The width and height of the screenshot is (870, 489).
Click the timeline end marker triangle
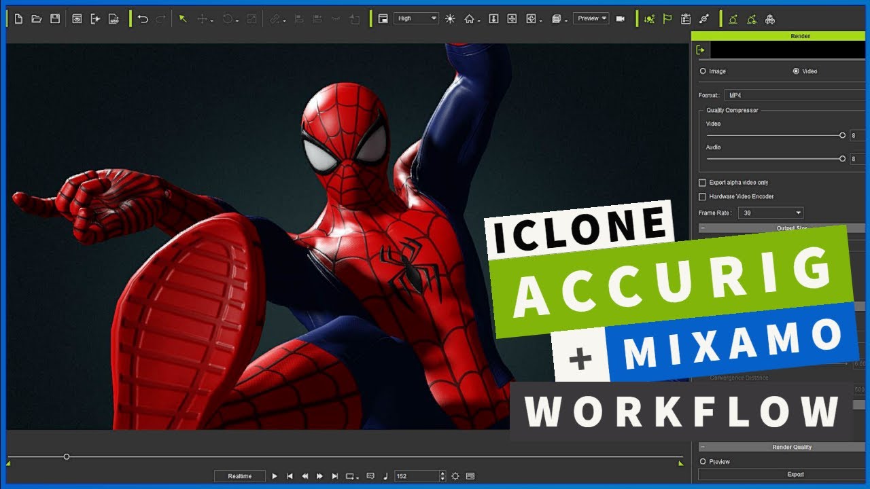point(680,463)
